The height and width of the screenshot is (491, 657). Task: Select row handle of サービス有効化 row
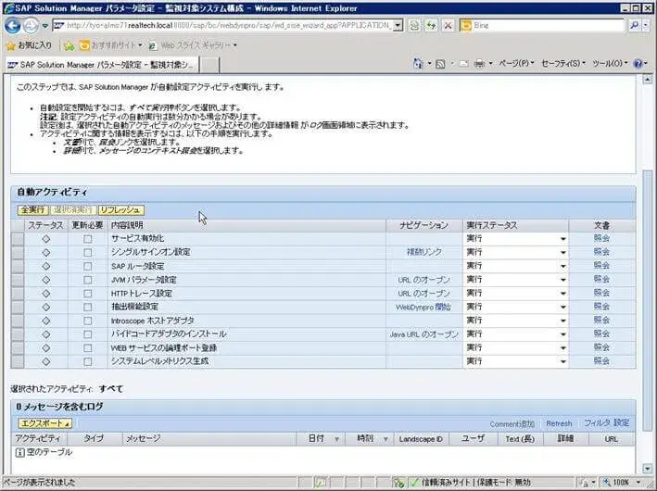[18, 239]
